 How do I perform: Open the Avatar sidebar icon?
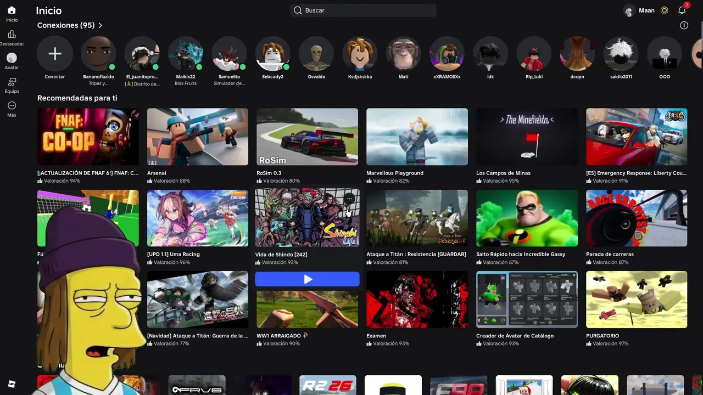(12, 58)
